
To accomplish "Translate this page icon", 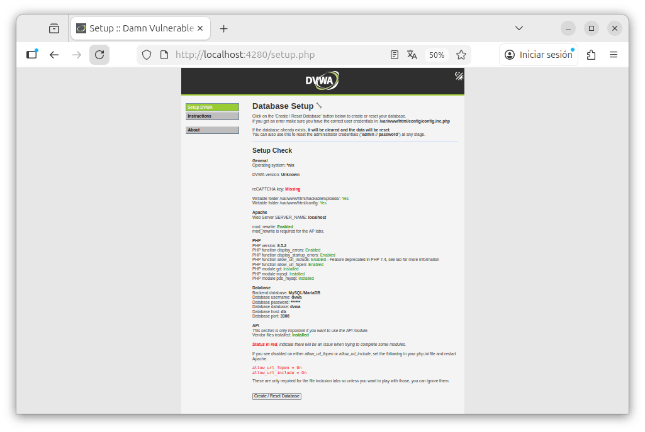I will [412, 55].
